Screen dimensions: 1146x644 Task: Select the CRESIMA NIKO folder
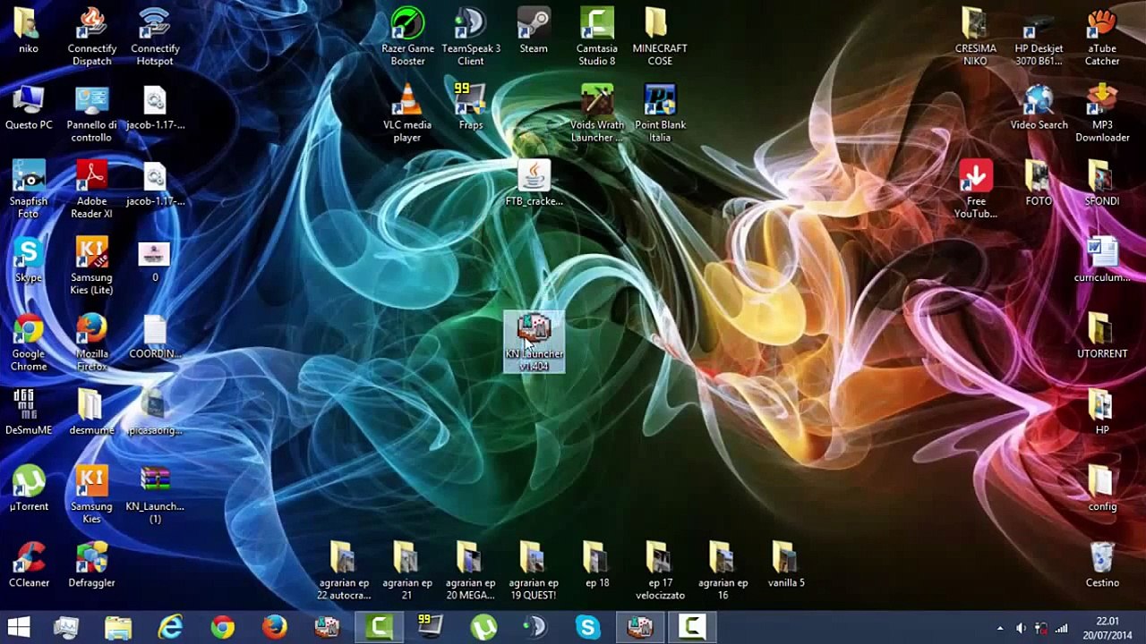click(975, 36)
